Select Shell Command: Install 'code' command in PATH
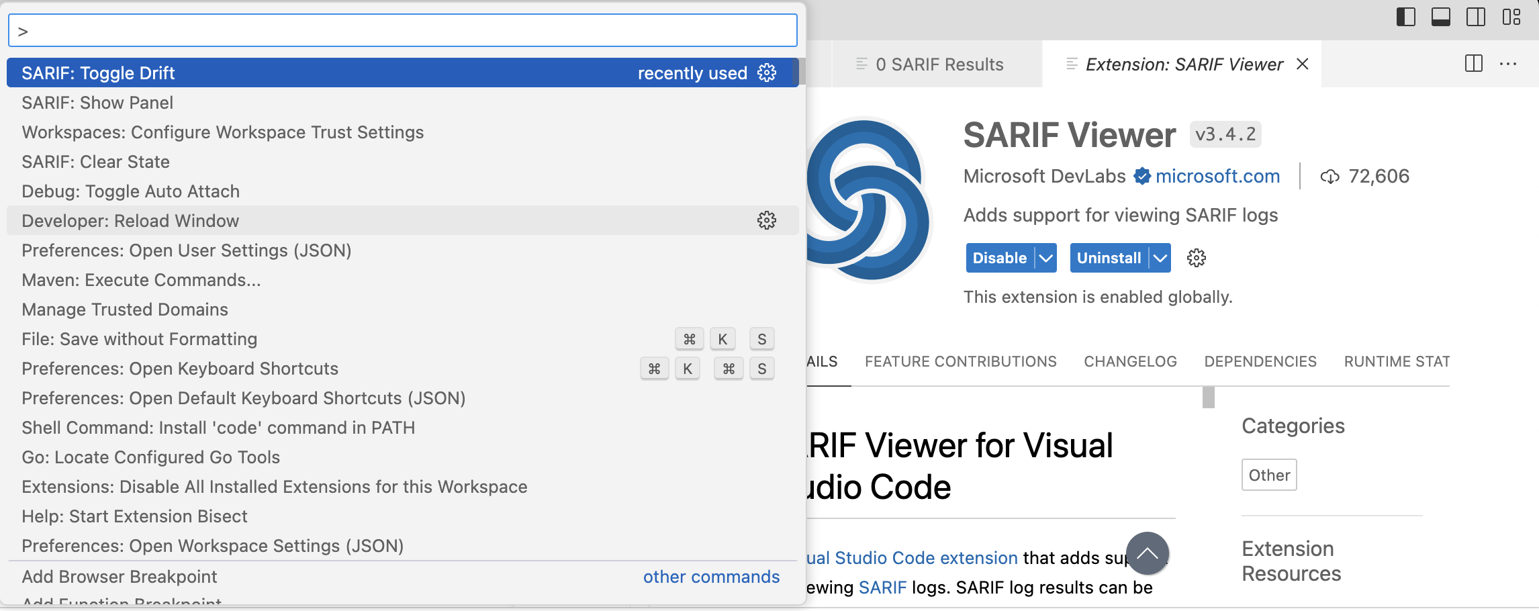1539x611 pixels. pyautogui.click(x=403, y=427)
